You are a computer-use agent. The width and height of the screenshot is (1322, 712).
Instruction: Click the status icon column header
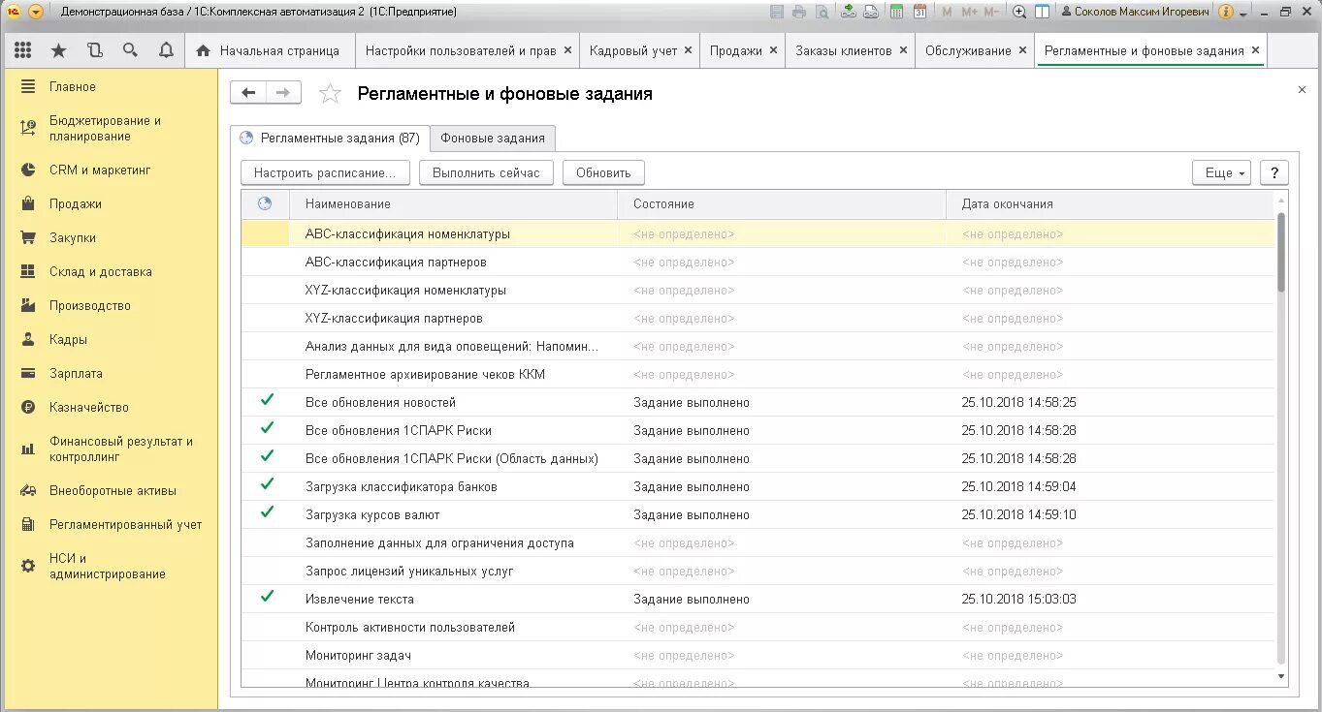click(x=265, y=203)
